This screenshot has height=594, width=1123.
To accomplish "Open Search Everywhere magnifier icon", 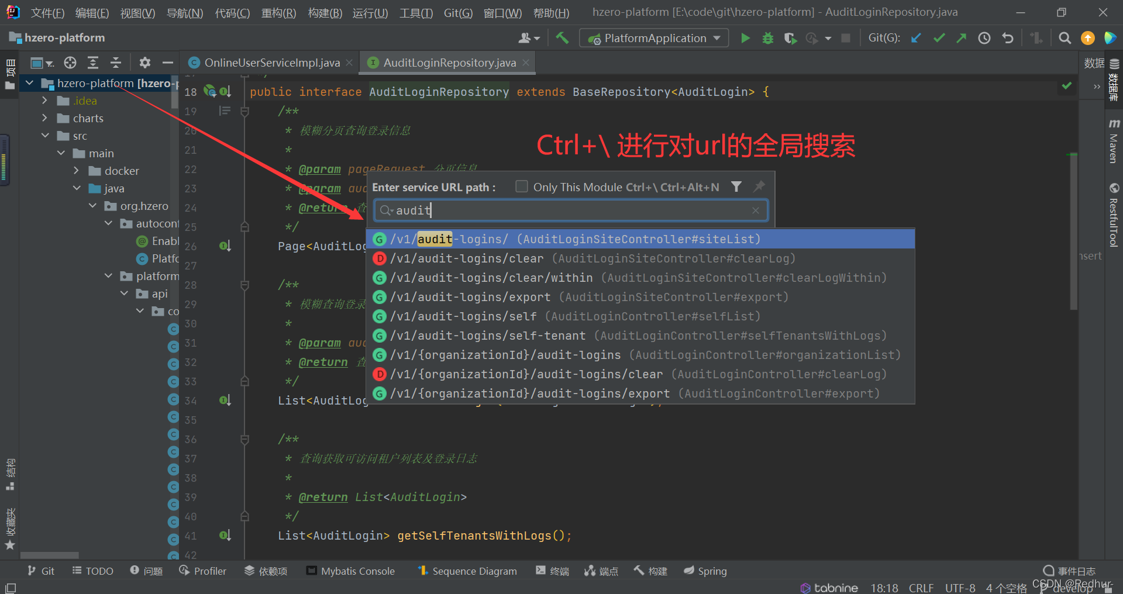I will [1065, 38].
